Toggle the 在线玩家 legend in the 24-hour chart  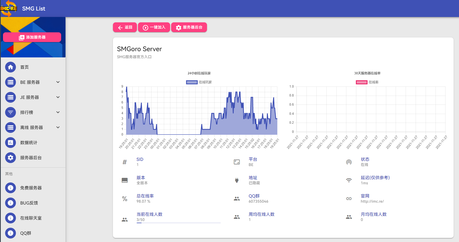click(199, 82)
